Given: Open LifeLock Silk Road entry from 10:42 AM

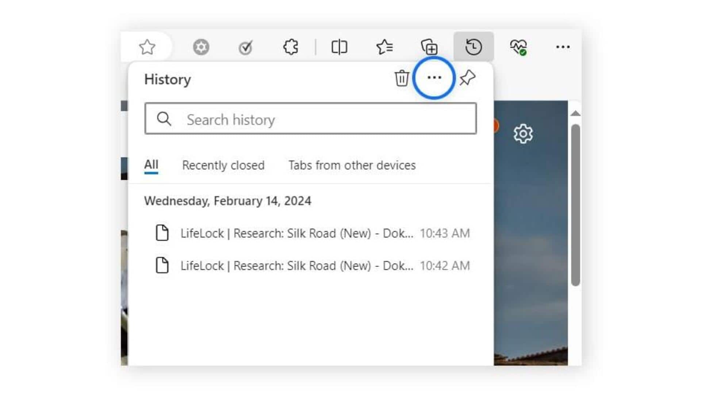Looking at the screenshot, I should pos(296,266).
